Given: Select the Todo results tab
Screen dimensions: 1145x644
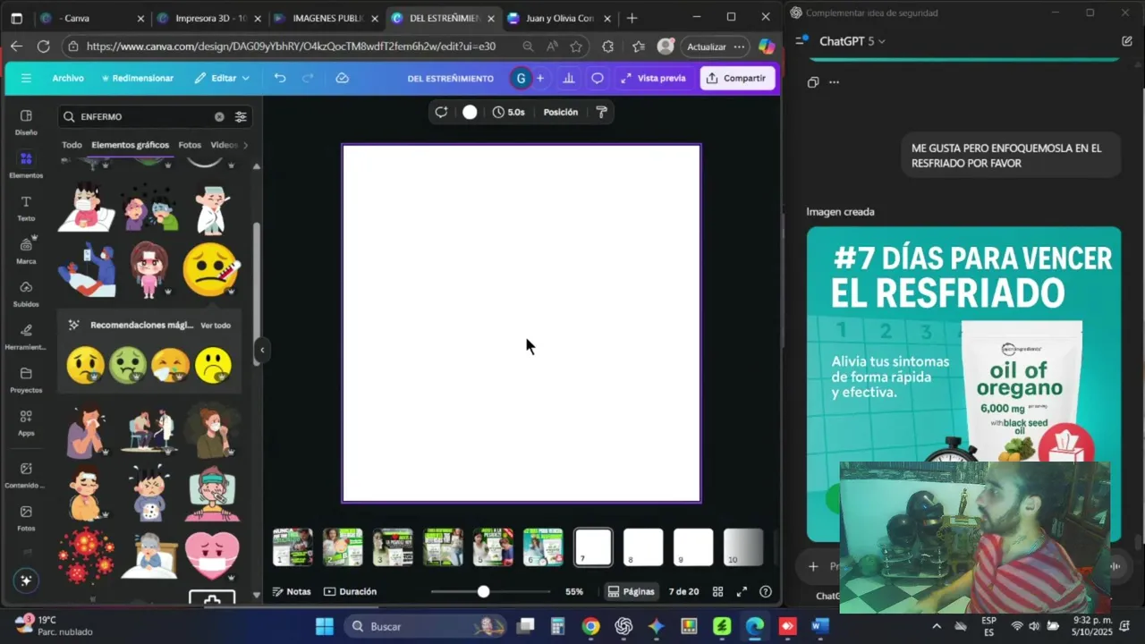Looking at the screenshot, I should [72, 145].
